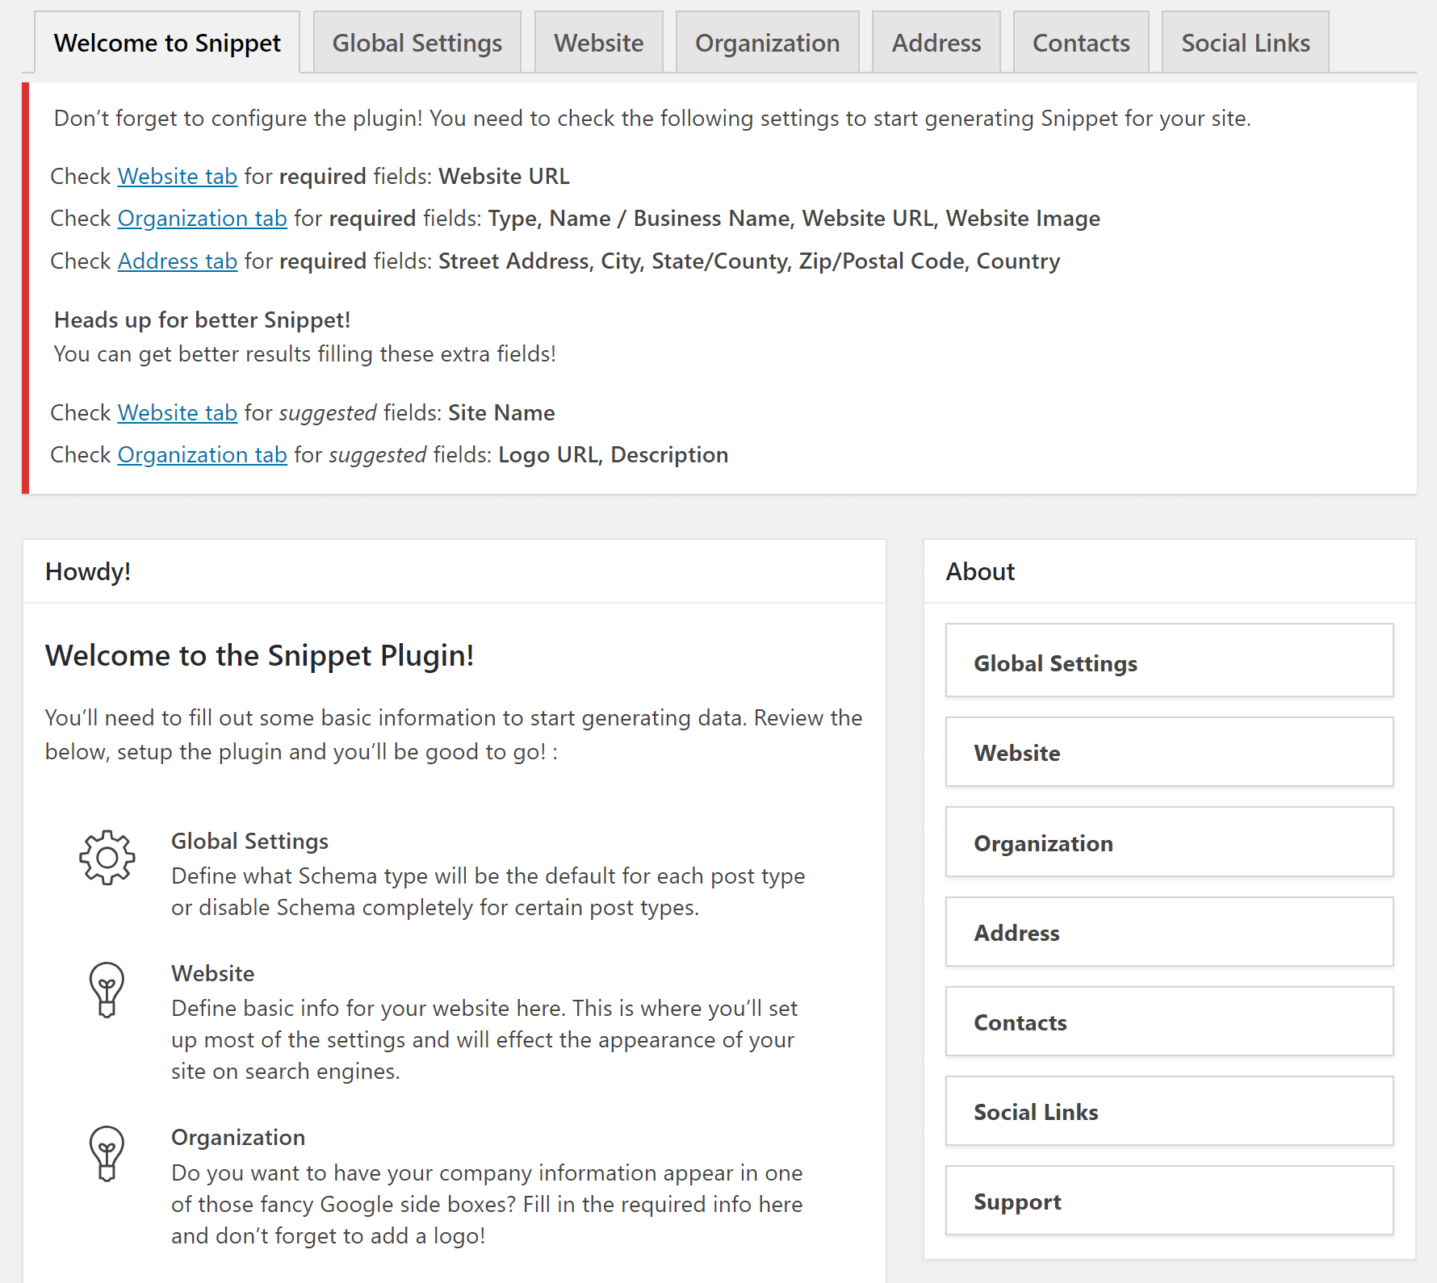Click the Welcome to Snippet tab

coord(168,42)
